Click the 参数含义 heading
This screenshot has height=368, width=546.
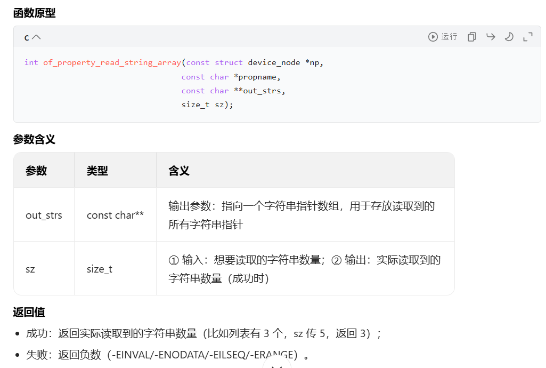tap(34, 139)
